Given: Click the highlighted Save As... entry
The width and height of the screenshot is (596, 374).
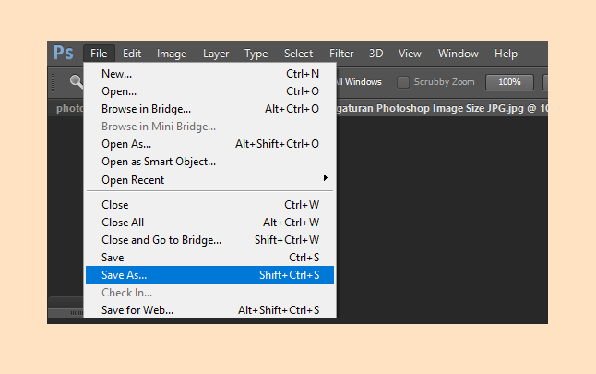Looking at the screenshot, I should coord(209,274).
